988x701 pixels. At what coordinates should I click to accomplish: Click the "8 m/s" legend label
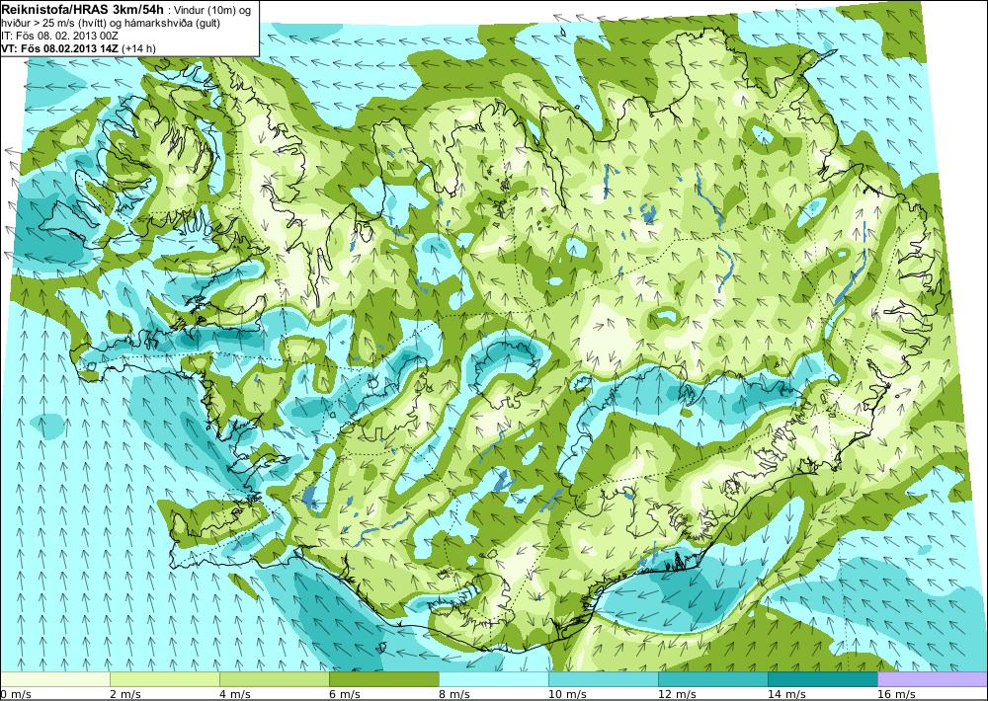coord(453,694)
